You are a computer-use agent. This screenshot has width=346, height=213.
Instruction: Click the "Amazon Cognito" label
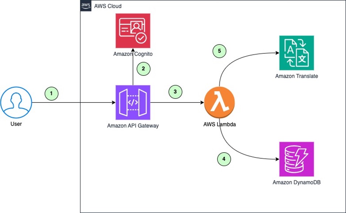[133, 54]
